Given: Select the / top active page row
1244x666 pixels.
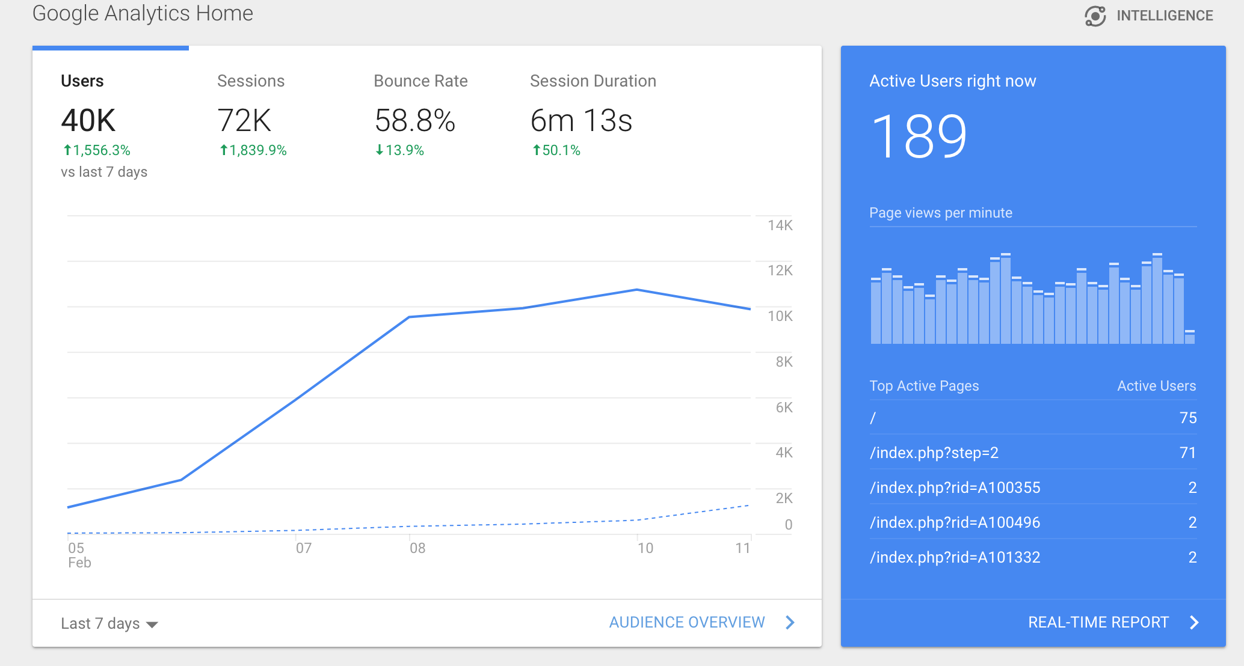Looking at the screenshot, I should tap(1033, 418).
